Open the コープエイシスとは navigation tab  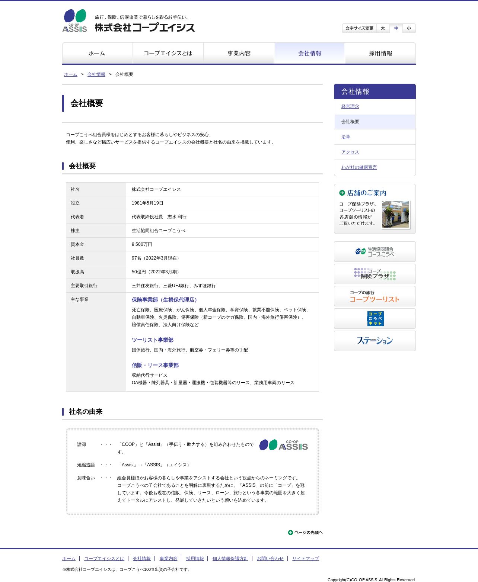(168, 53)
